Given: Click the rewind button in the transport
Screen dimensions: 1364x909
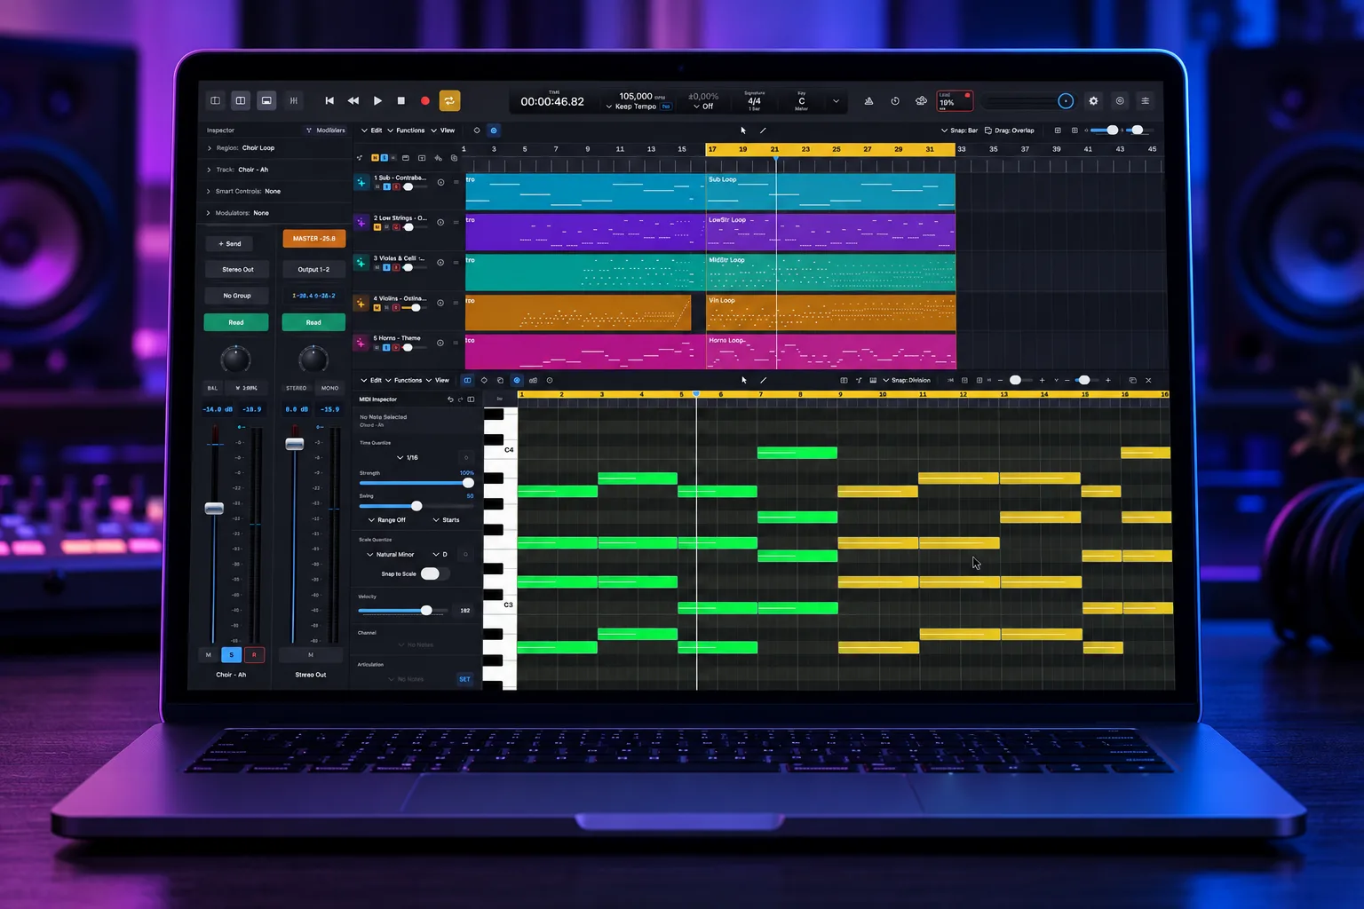Looking at the screenshot, I should click(x=353, y=101).
